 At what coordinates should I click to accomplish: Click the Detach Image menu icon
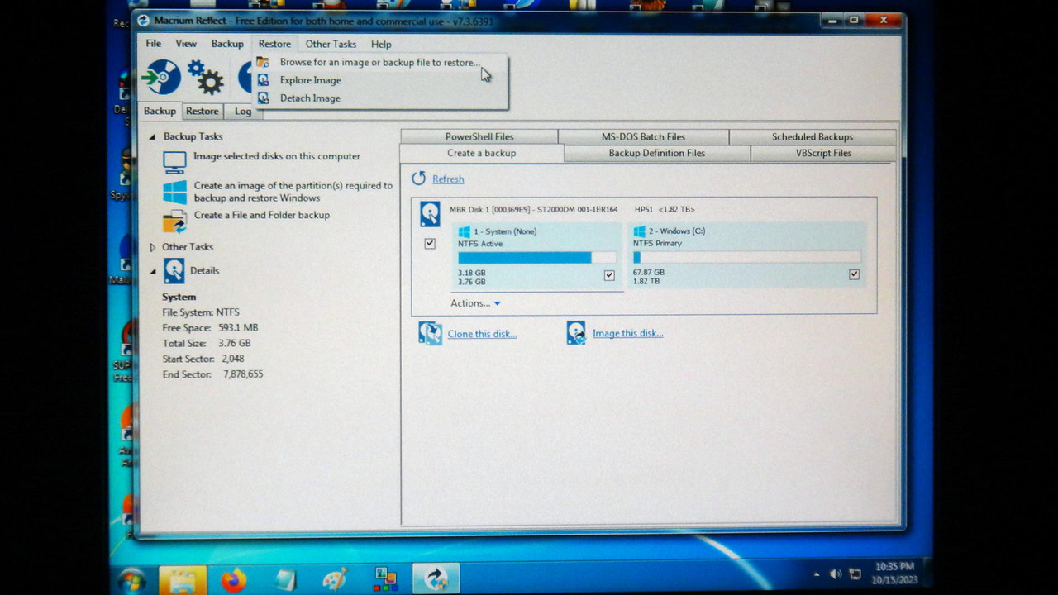coord(263,98)
